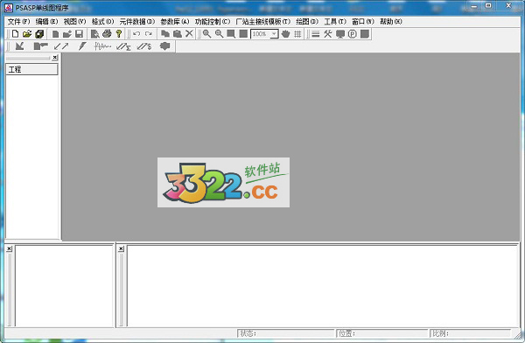Click the 3D box project icon
Viewport: 525px width, 343px height.
tap(39, 34)
